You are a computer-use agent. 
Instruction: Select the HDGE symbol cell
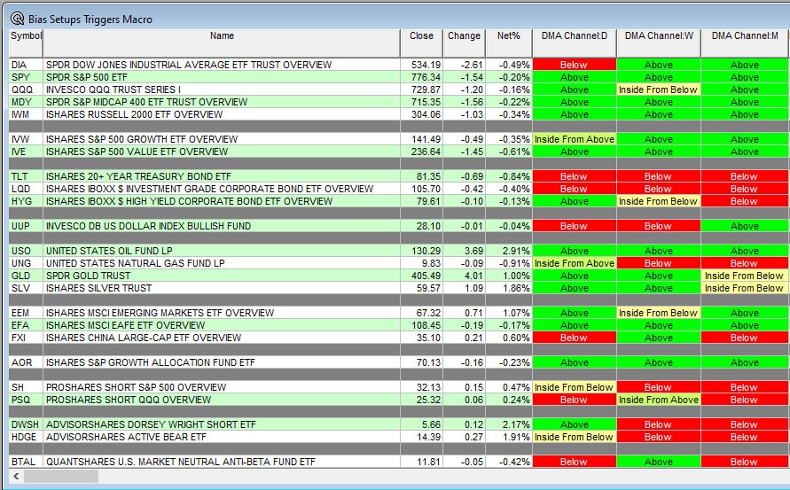27,437
